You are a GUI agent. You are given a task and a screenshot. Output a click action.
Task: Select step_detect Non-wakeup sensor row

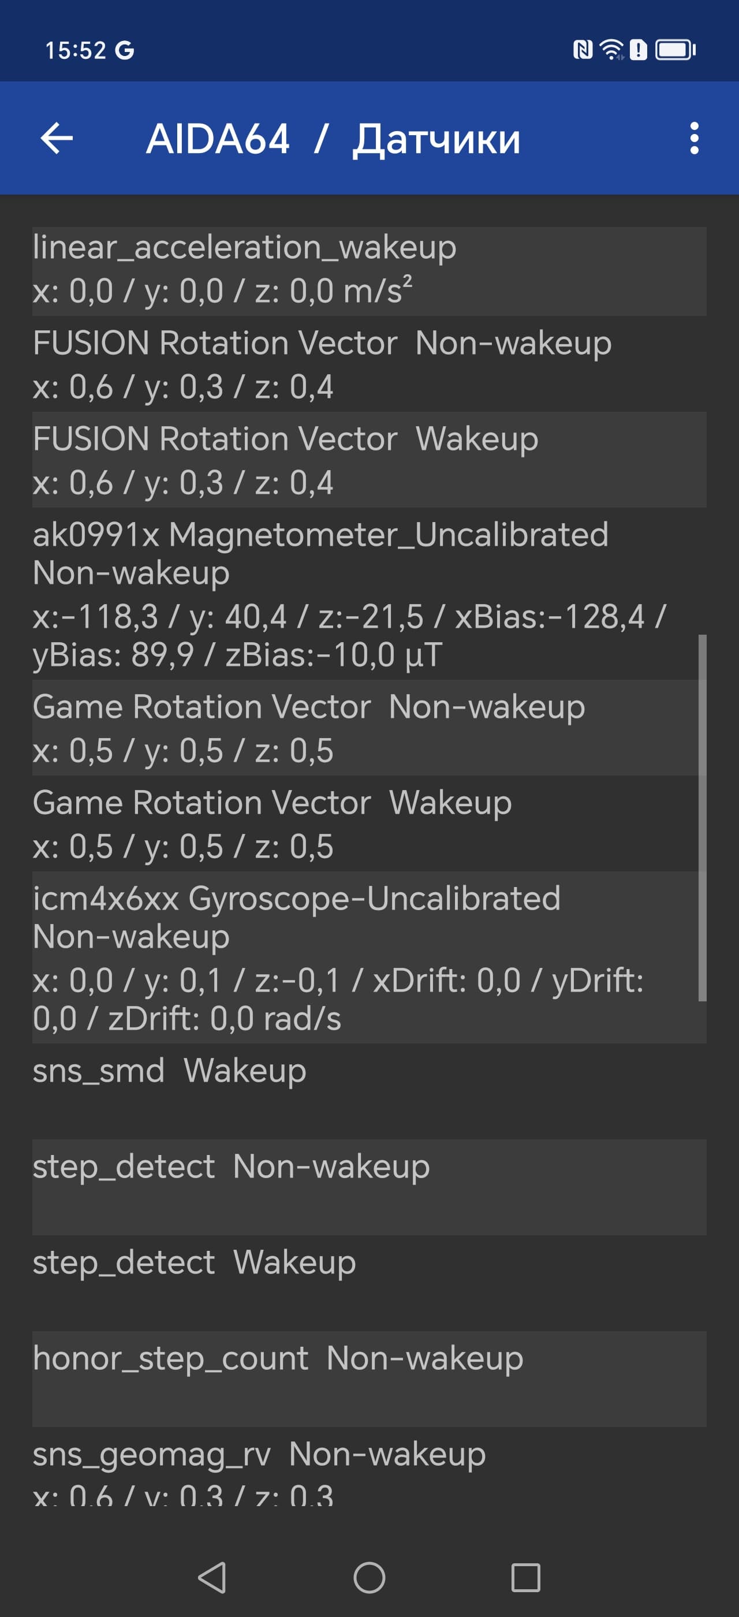coord(369,1187)
